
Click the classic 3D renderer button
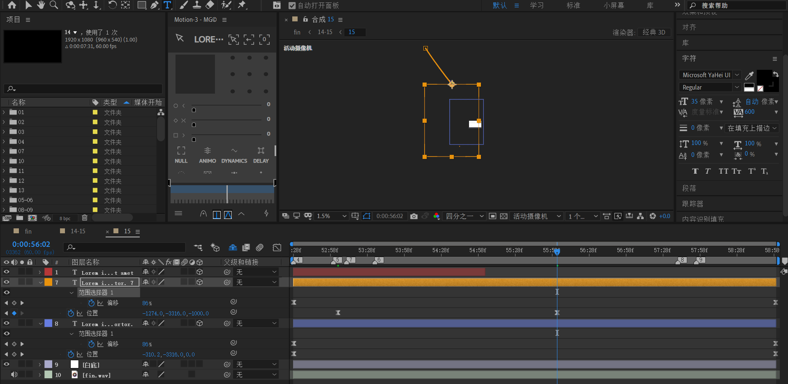pyautogui.click(x=654, y=32)
